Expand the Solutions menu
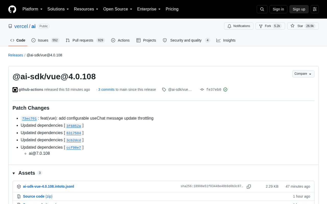Viewport: 327px width, 204px height. [58, 9]
